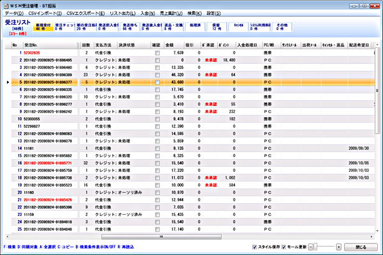Open the 設定(S) menu

pos(214,13)
